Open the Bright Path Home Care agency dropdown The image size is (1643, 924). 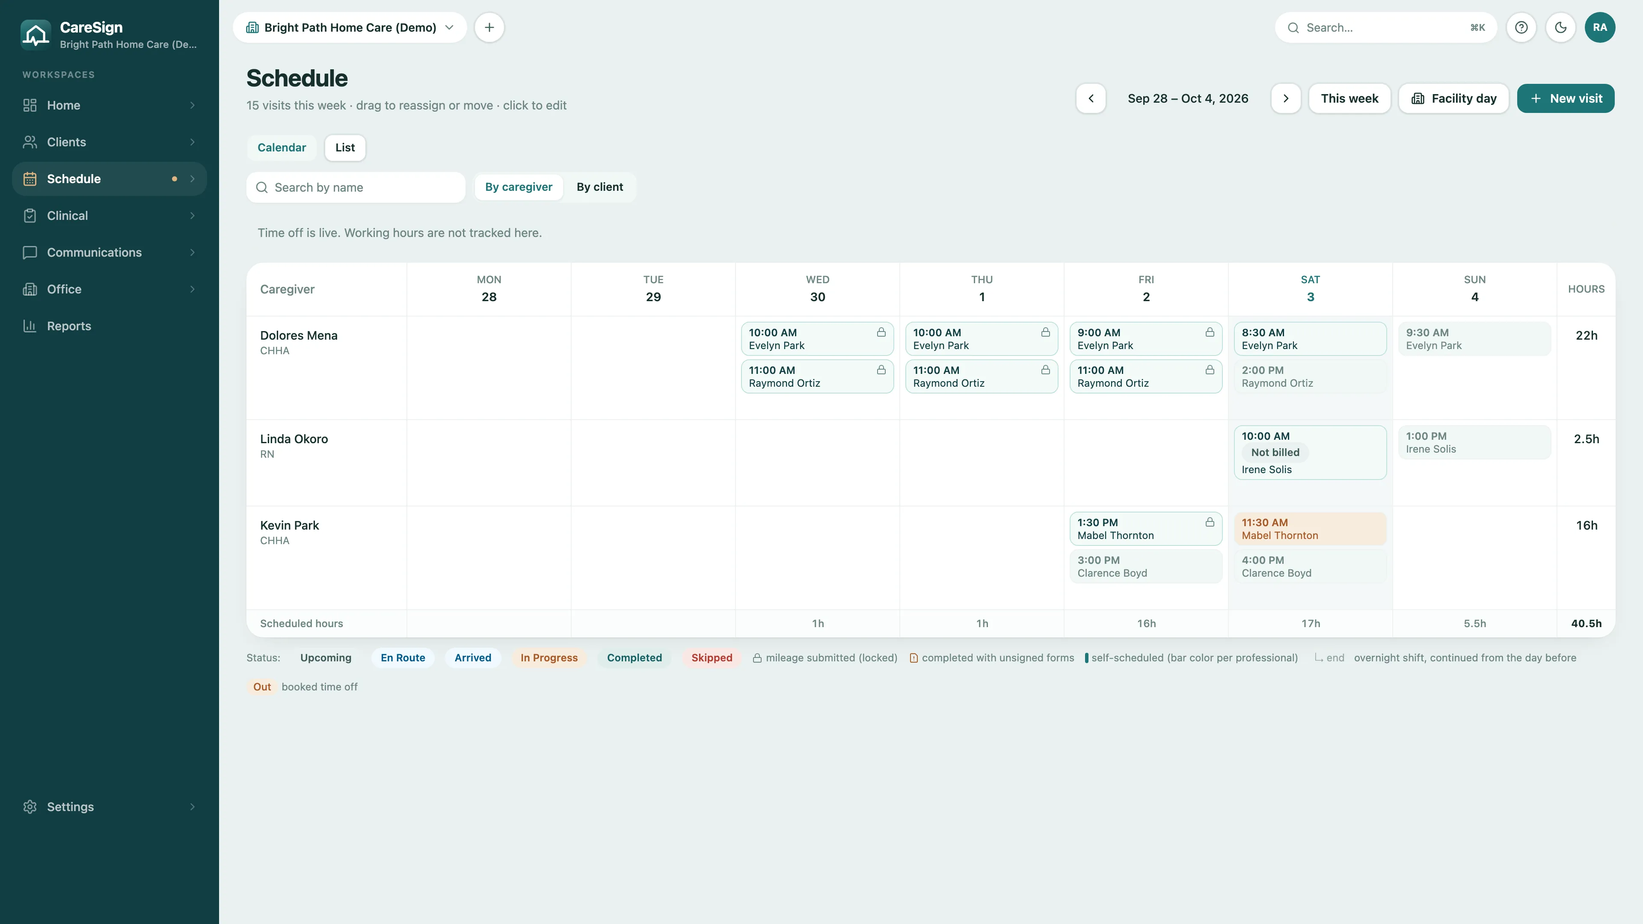(350, 27)
